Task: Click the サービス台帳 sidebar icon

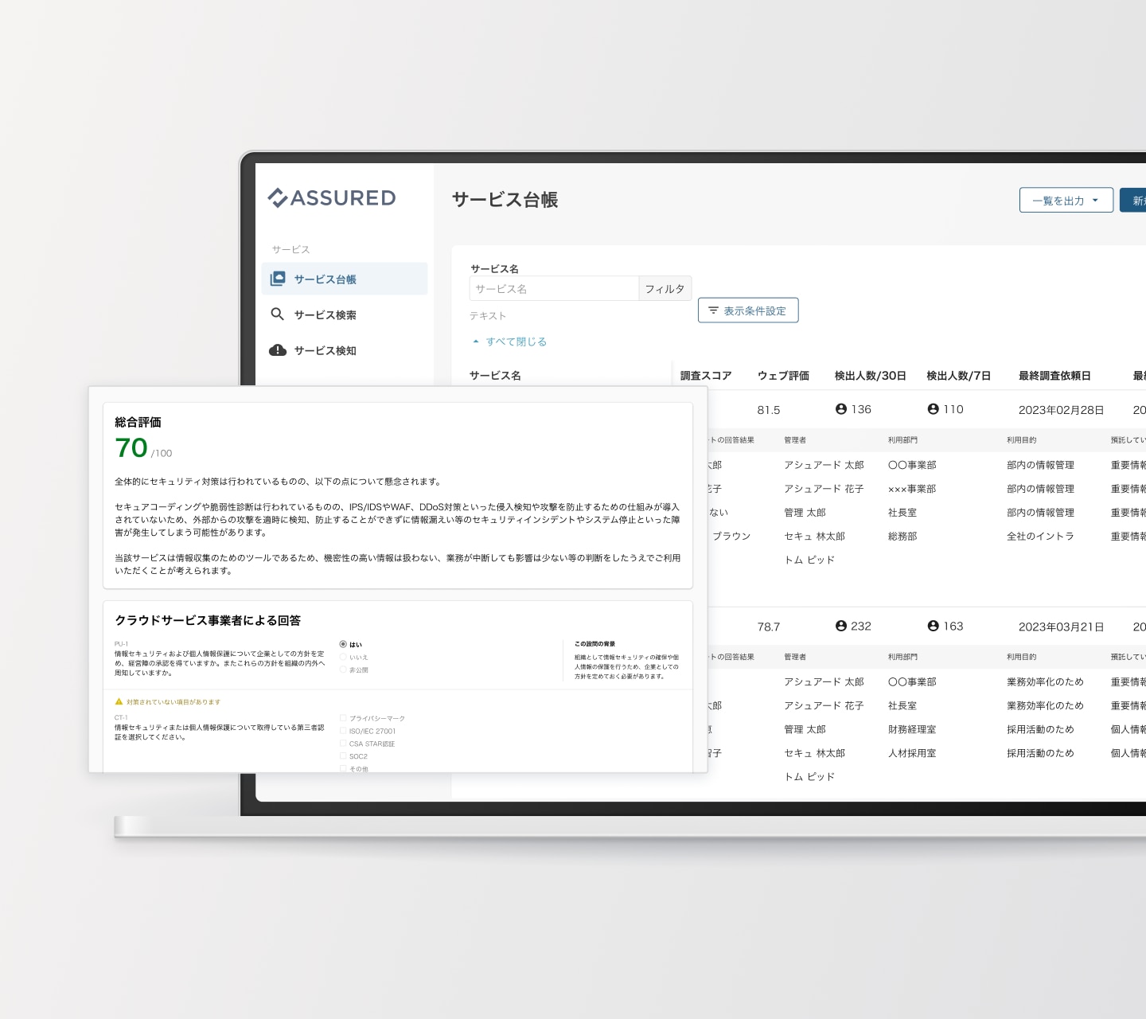Action: (278, 279)
